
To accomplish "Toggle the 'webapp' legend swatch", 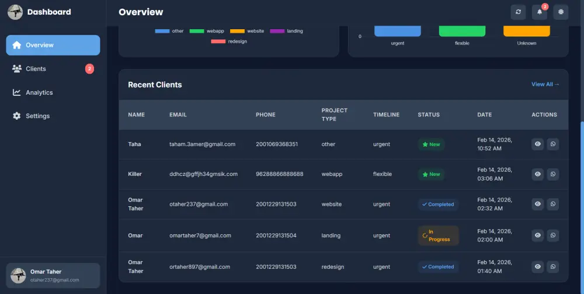I will pyautogui.click(x=197, y=31).
